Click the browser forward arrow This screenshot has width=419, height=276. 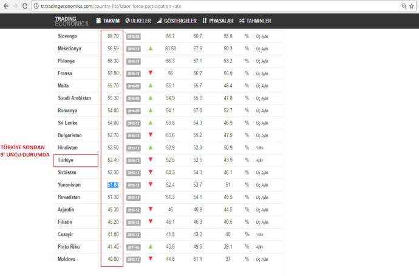pyautogui.click(x=16, y=6)
